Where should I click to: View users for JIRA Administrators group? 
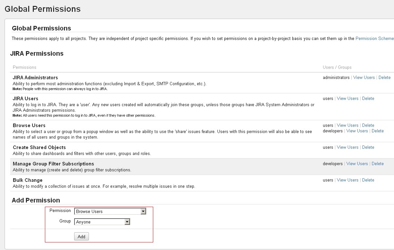coord(364,78)
